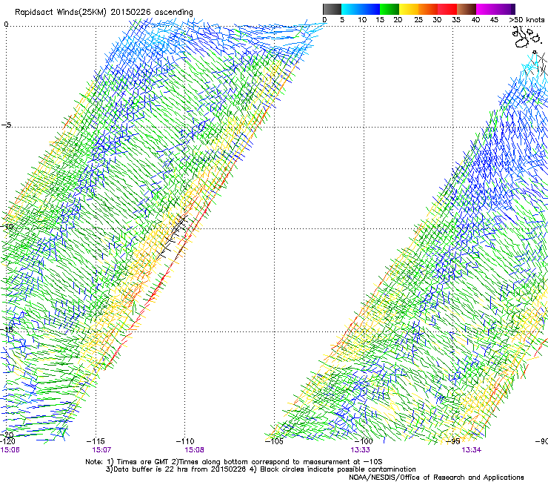
Task: Click the map title 'Rapidsact Winds(25KM) 20150226 ascending'
Action: [x=104, y=13]
